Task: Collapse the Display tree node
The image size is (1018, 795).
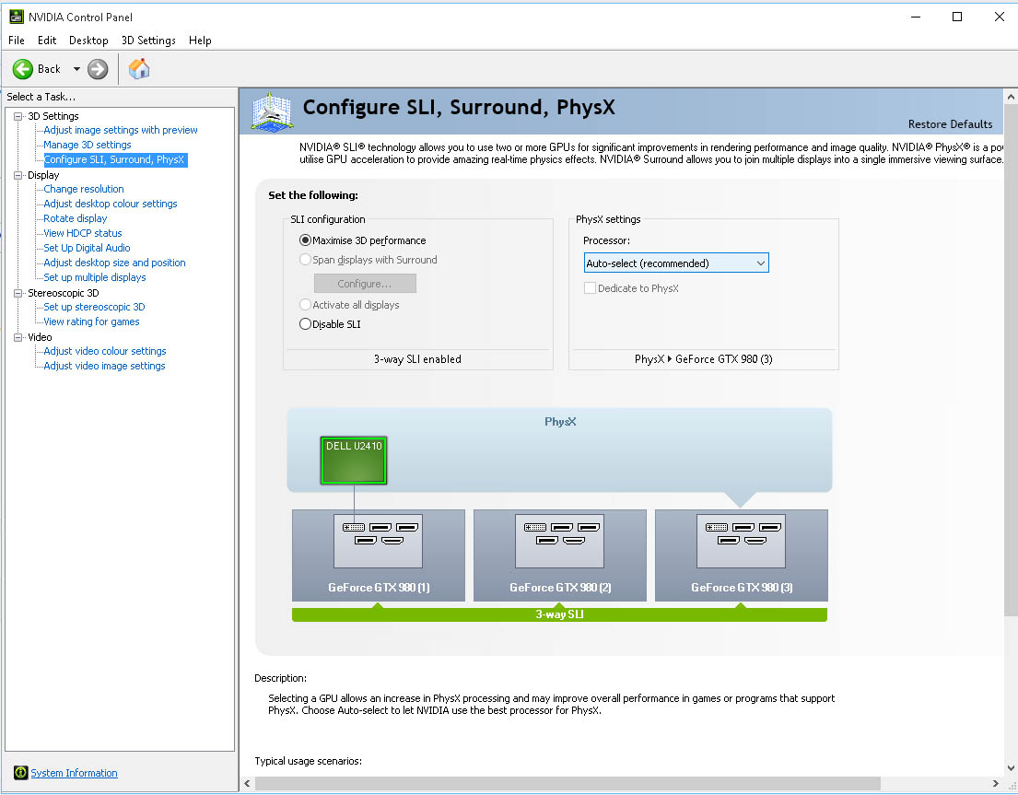Action: pos(18,175)
